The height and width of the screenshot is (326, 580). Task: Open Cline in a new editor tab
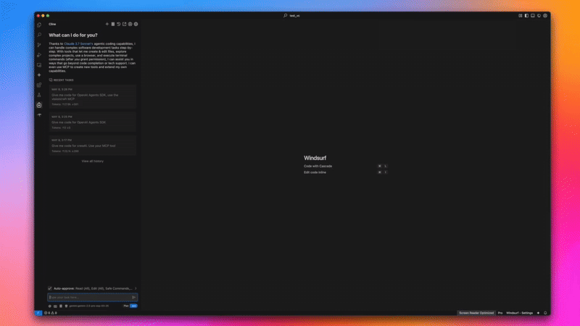pos(124,24)
